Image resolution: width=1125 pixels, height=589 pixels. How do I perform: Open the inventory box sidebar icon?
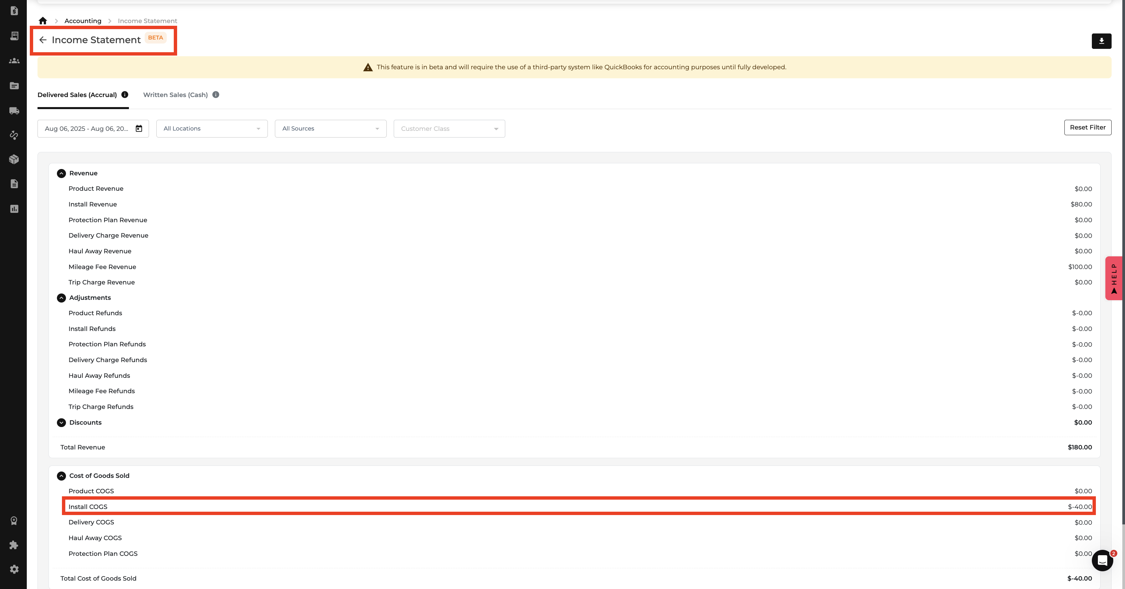point(14,159)
